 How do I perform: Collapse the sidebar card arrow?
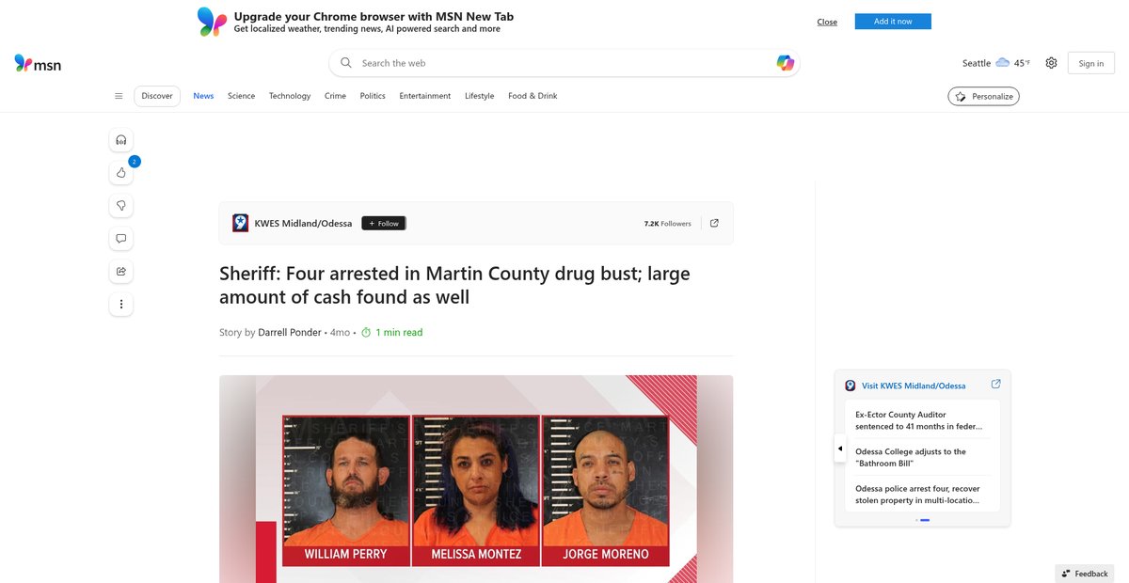[x=840, y=449]
